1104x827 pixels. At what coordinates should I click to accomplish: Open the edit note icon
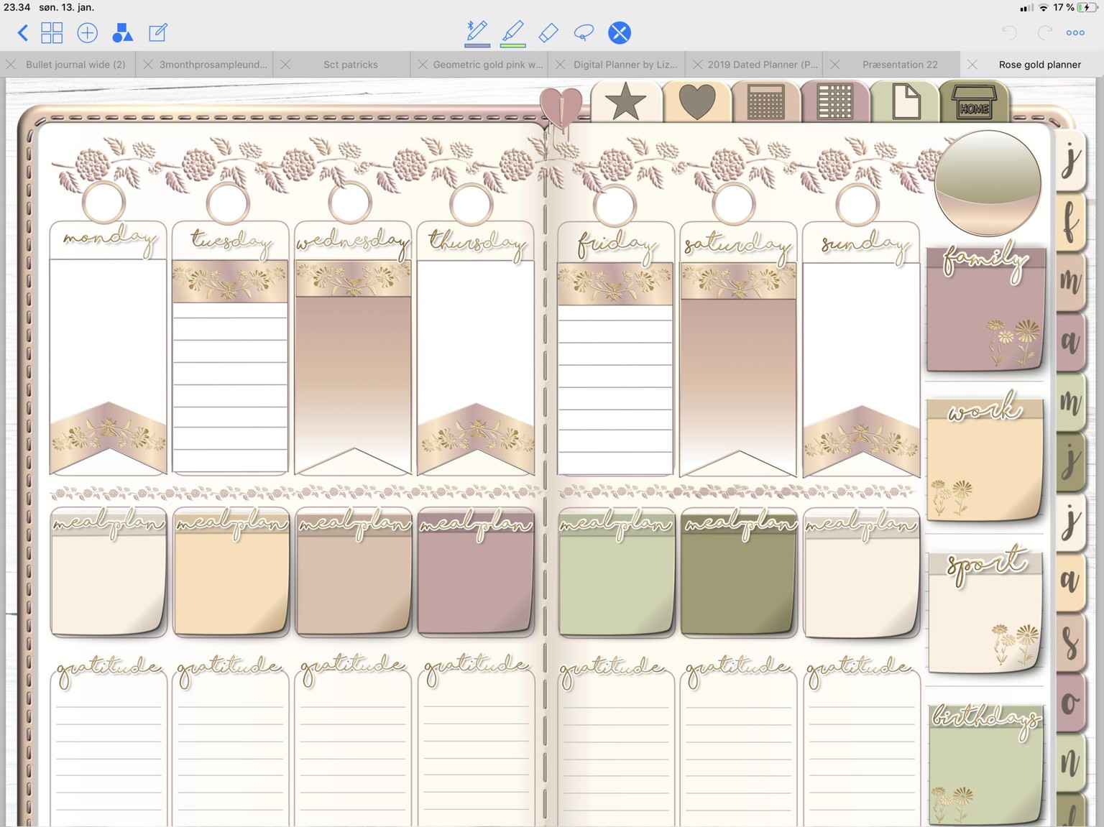point(158,33)
